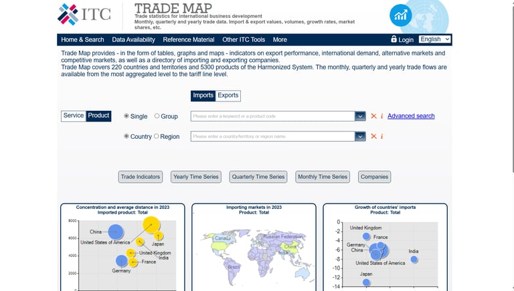514x291 pixels.
Task: Click the Companies button
Action: 374,177
